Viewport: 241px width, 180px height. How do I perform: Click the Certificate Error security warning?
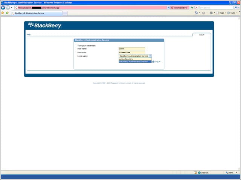coord(179,7)
